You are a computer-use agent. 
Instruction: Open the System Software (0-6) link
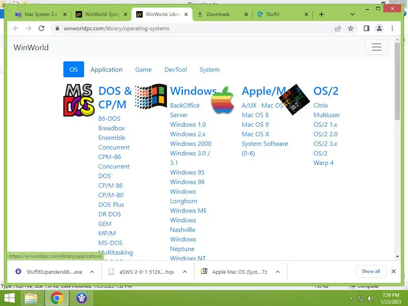click(265, 148)
